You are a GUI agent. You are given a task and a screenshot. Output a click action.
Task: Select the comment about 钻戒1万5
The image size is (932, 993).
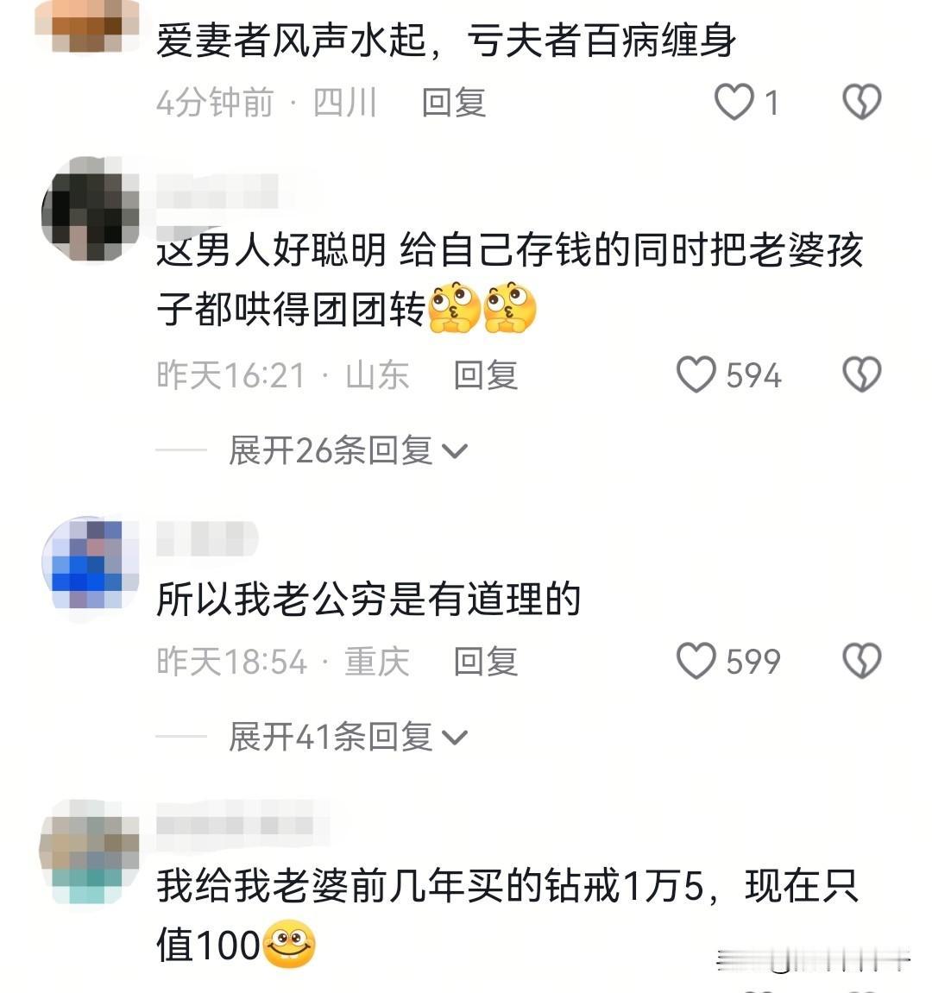(507, 914)
